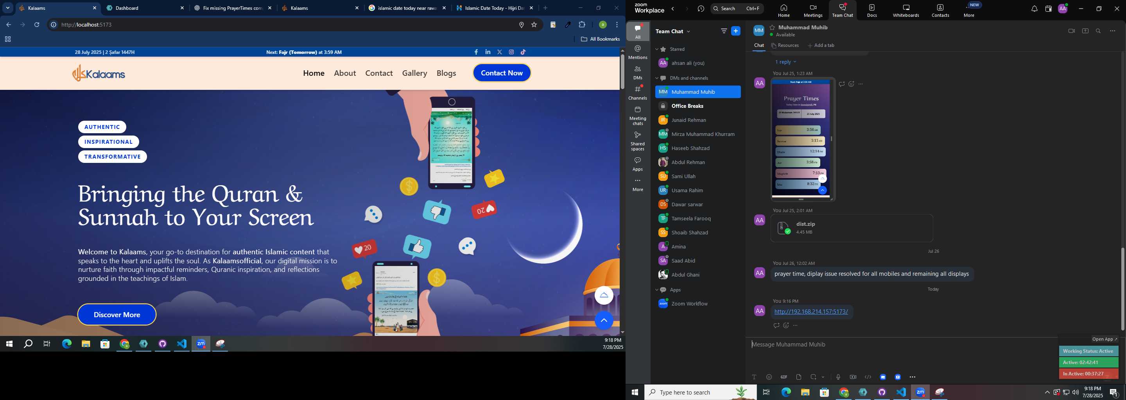Open Zoom history clock icon

pos(701,9)
